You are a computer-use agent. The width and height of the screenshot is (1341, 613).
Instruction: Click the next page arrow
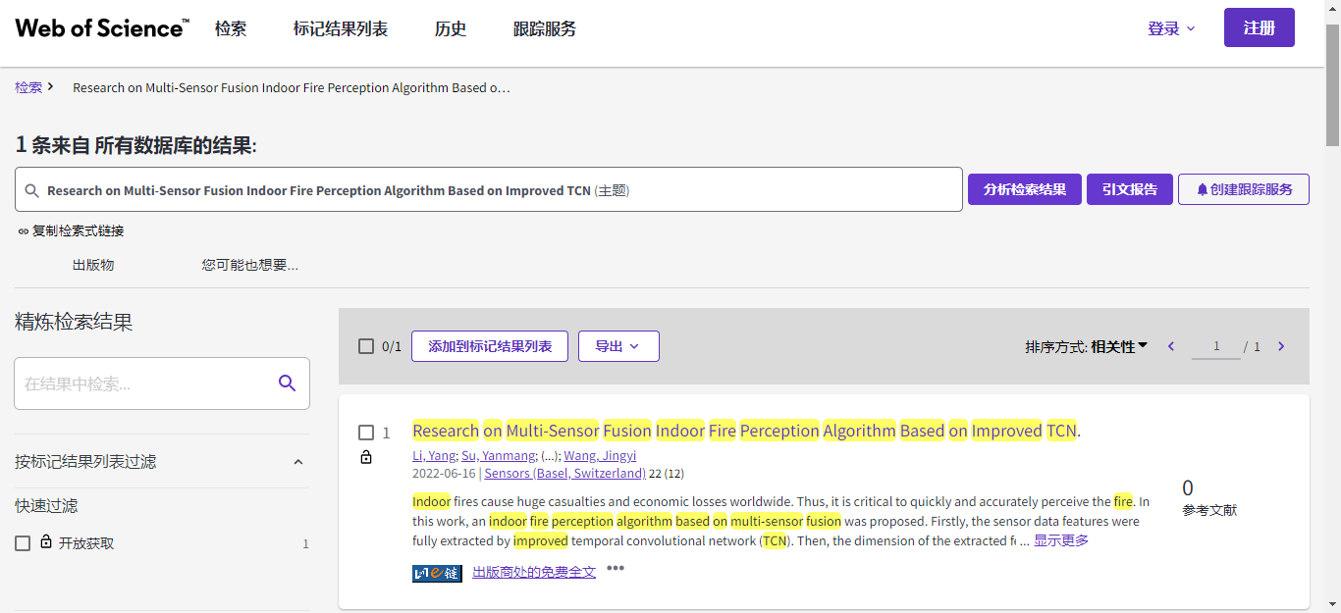point(1281,346)
